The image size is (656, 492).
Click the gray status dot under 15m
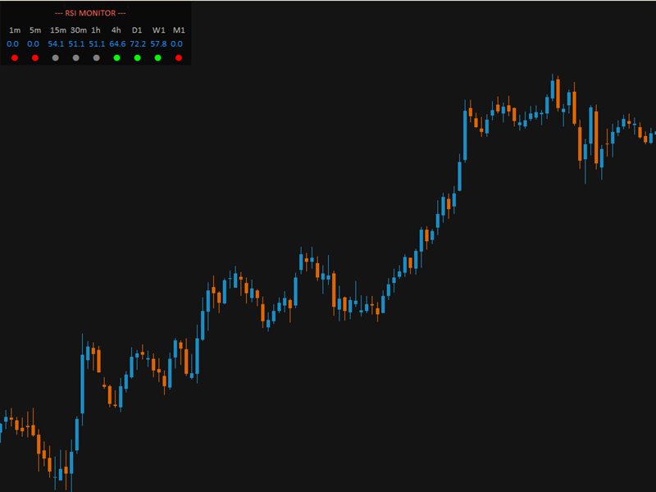[55, 57]
